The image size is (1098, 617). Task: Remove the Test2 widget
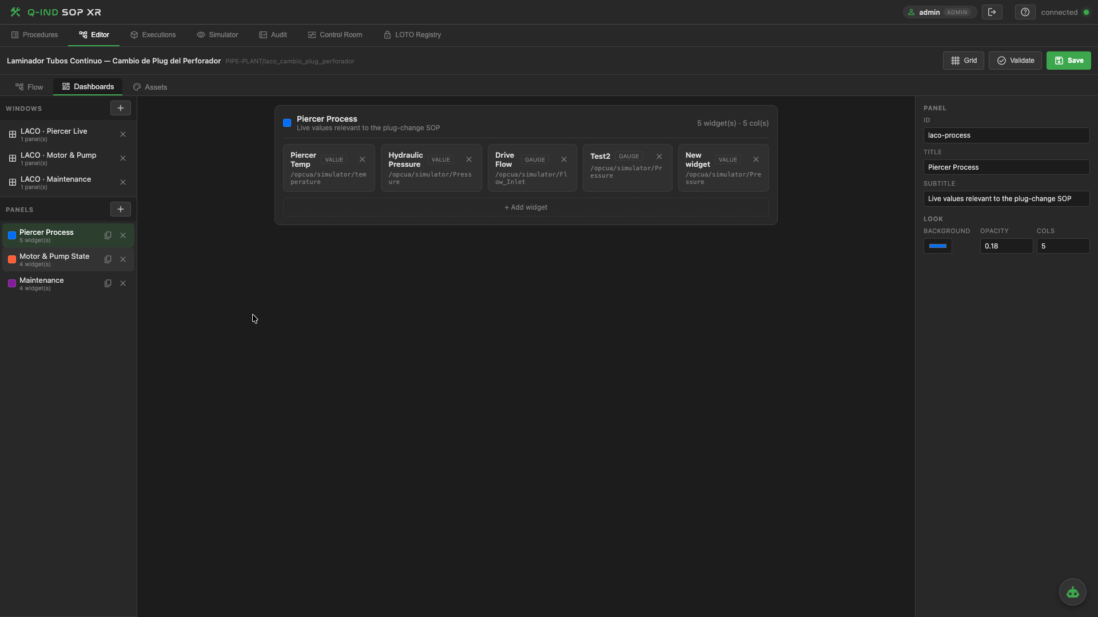(x=659, y=157)
